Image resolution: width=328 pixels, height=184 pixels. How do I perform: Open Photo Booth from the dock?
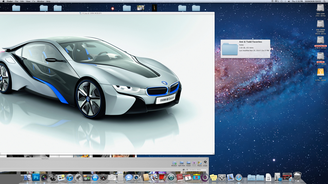pos(162,178)
